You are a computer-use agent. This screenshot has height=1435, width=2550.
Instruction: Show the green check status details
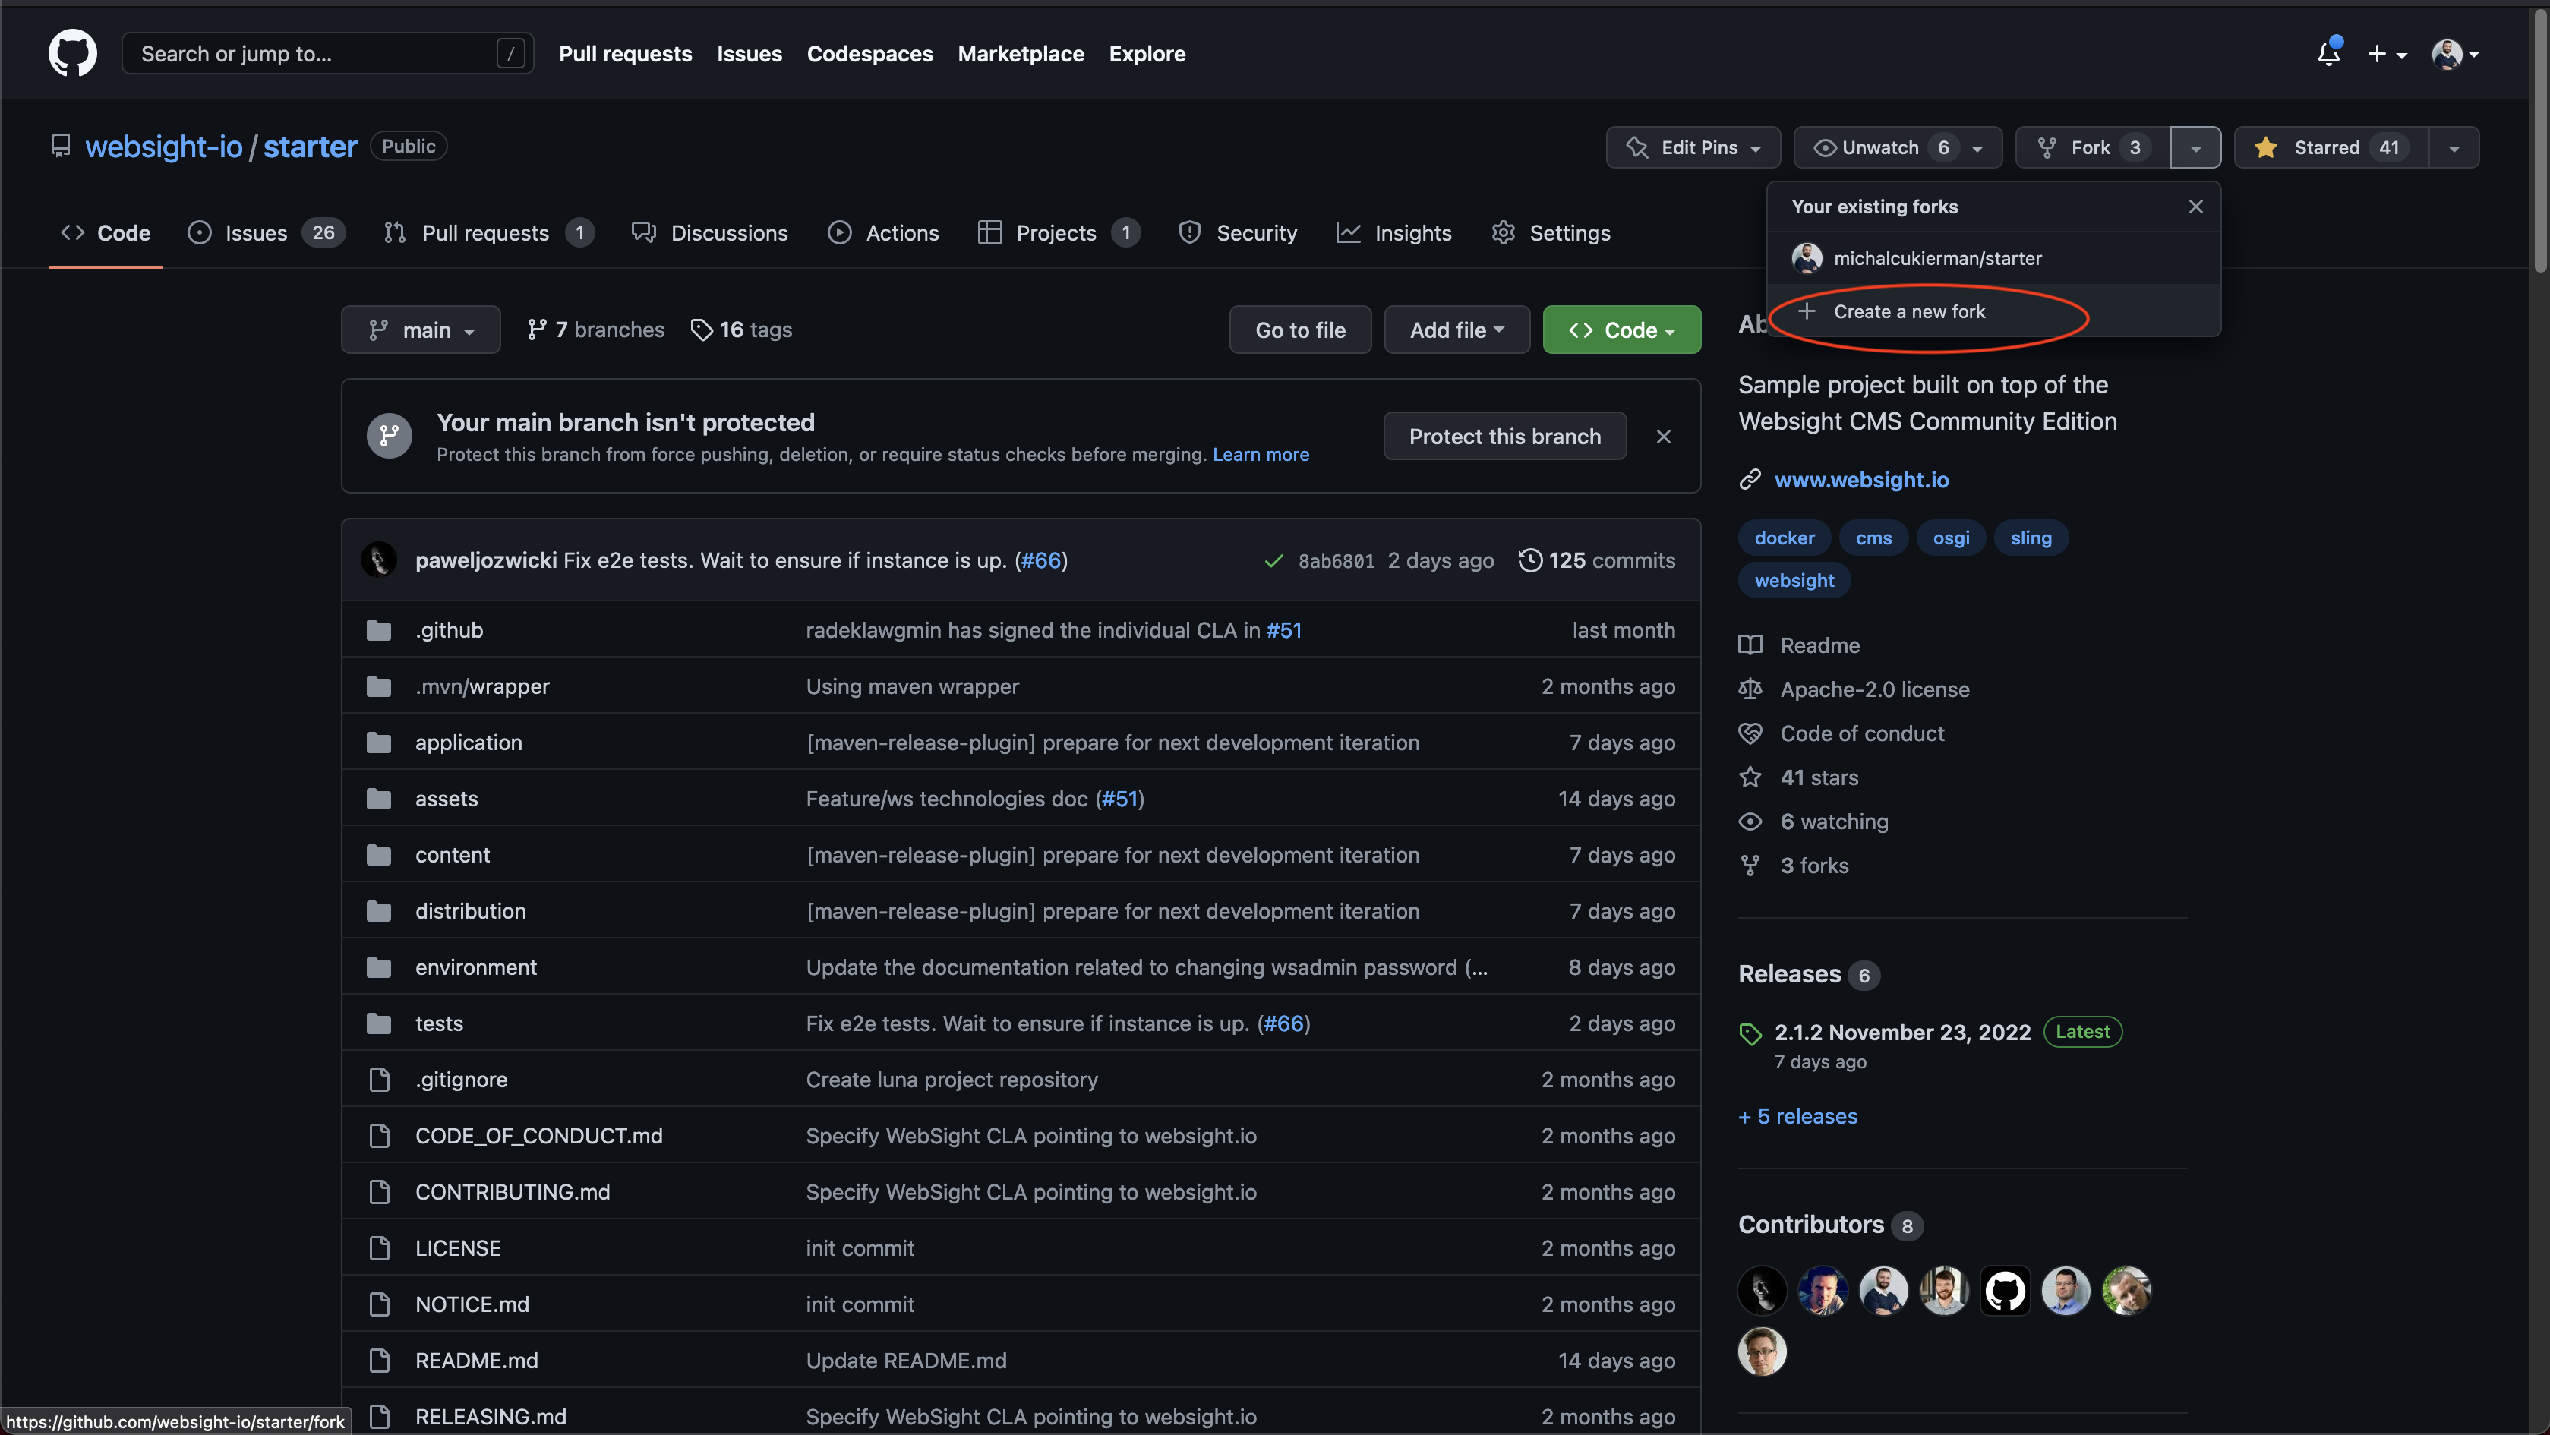pos(1274,561)
